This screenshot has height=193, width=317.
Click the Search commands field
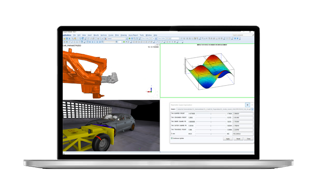pyautogui.click(x=242, y=35)
